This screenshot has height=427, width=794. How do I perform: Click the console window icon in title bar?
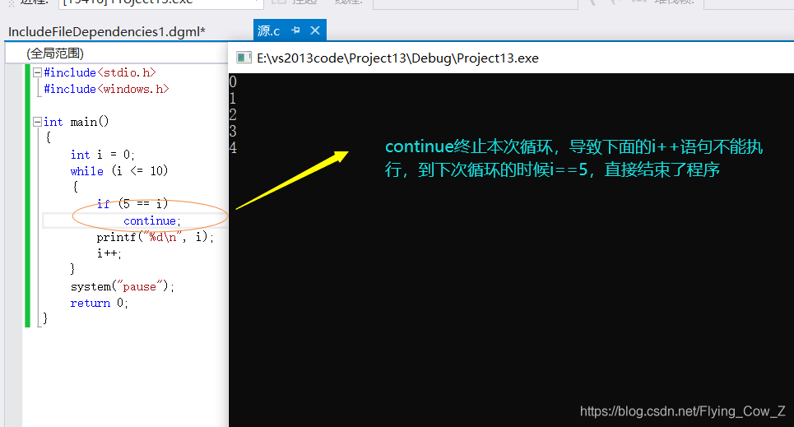click(x=244, y=58)
